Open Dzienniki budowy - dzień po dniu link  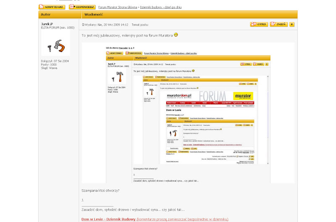[x=161, y=7]
